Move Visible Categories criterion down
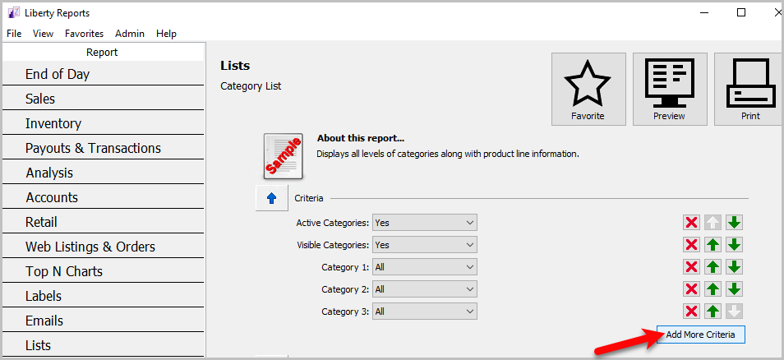Image resolution: width=784 pixels, height=360 pixels. coord(734,244)
